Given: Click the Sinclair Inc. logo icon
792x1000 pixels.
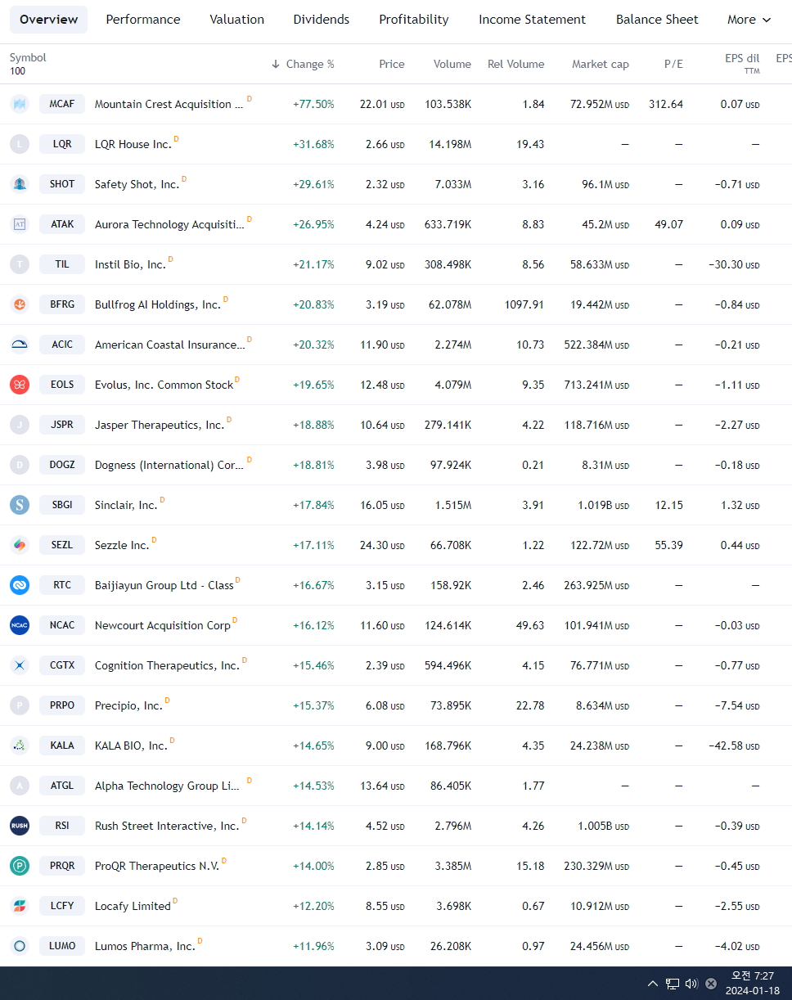Looking at the screenshot, I should 20,505.
